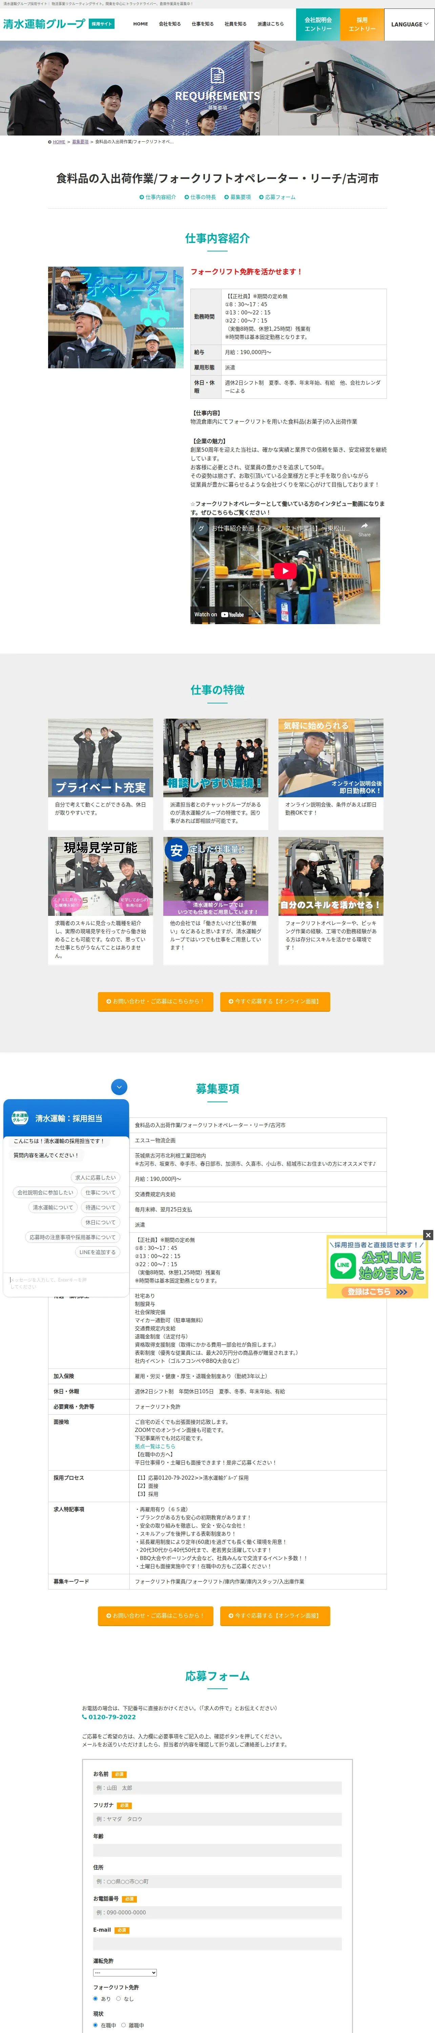Click お問い合わせ・ご応募 button under 仕事の特徴

click(x=156, y=1002)
